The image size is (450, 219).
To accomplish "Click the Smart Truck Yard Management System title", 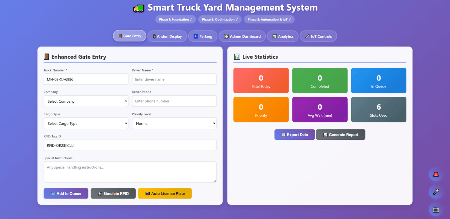I will [x=233, y=8].
